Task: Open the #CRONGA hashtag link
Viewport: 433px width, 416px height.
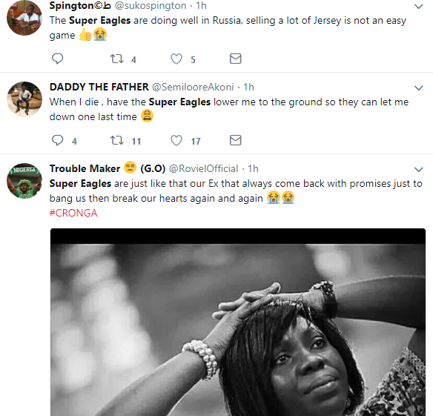Action: [73, 213]
